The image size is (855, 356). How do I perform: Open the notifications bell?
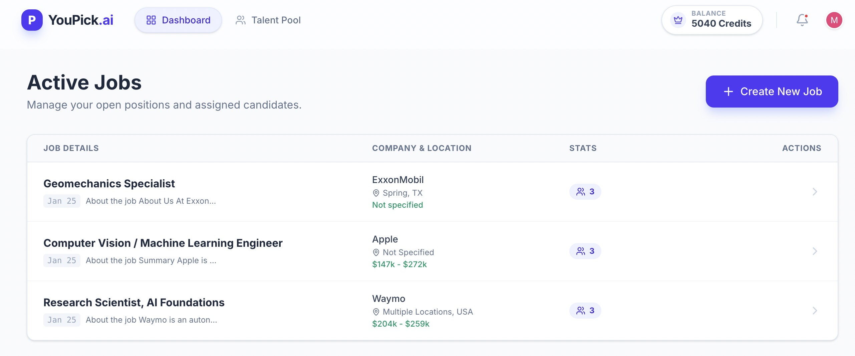[802, 20]
